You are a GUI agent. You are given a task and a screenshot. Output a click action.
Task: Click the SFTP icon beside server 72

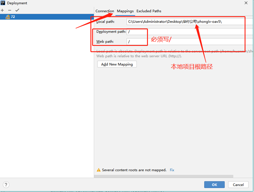[x=8, y=17]
